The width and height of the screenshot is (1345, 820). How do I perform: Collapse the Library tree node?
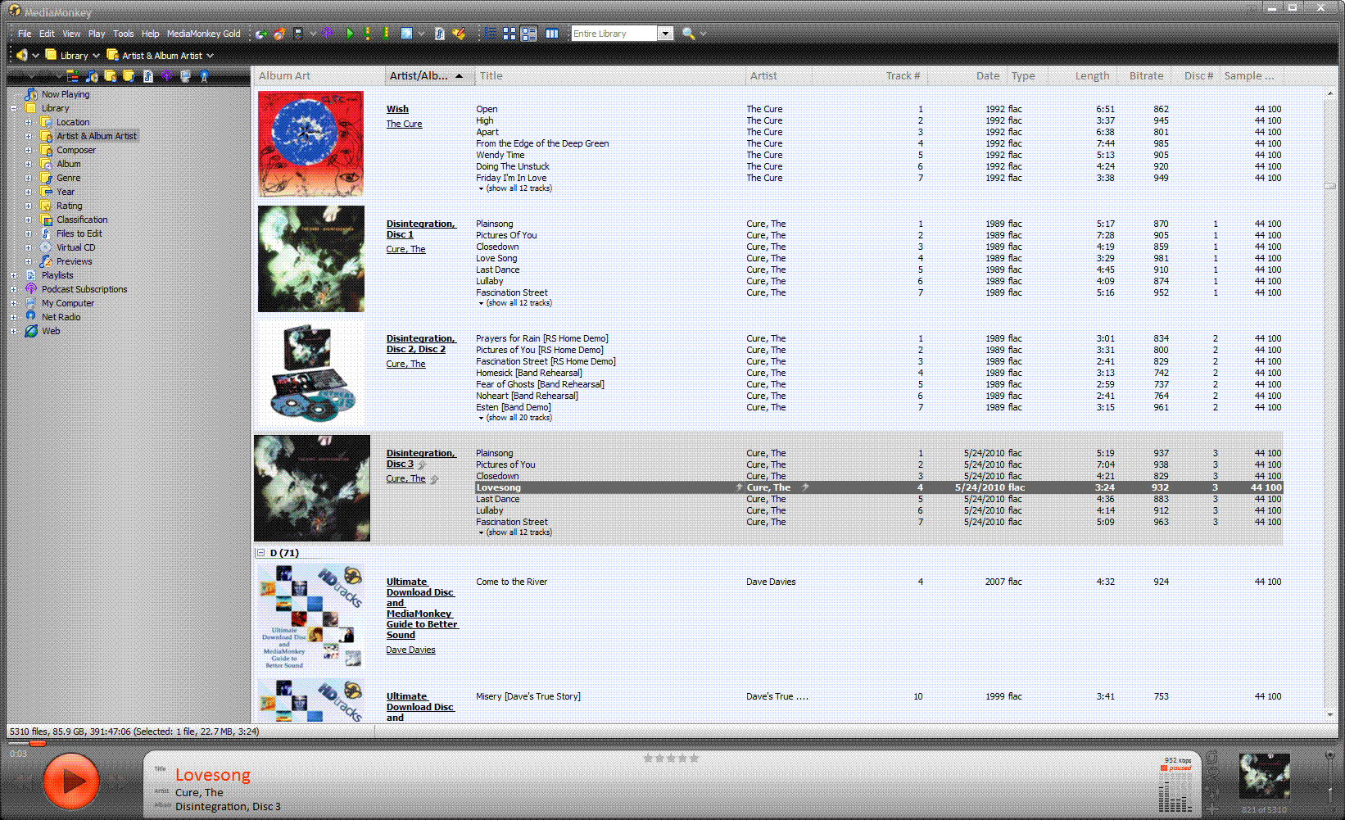[x=13, y=108]
